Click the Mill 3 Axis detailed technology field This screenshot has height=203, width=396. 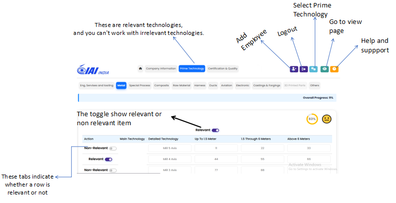point(170,170)
